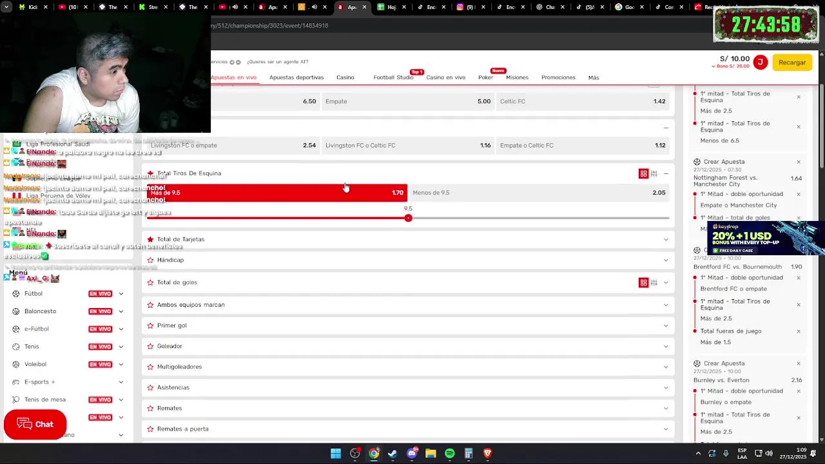Image resolution: width=825 pixels, height=464 pixels.
Task: Star the Asistencias market
Action: point(150,387)
